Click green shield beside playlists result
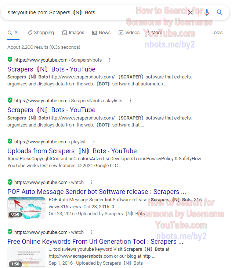 tap(10, 100)
